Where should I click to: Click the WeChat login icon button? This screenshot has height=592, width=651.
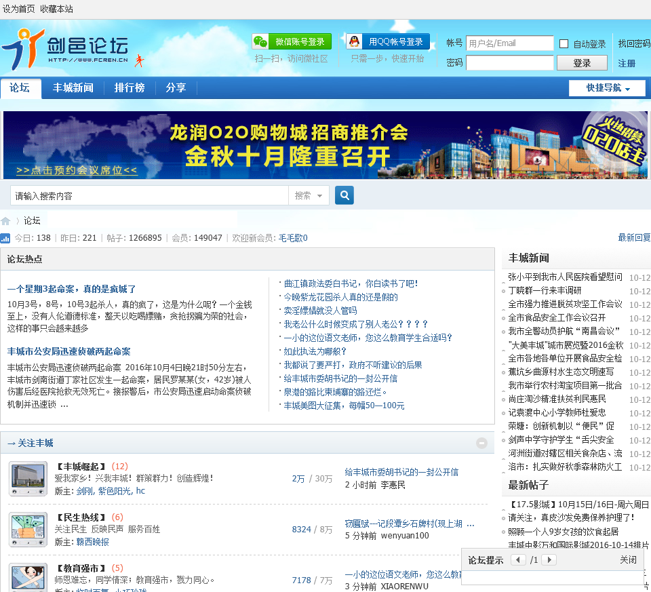[292, 41]
